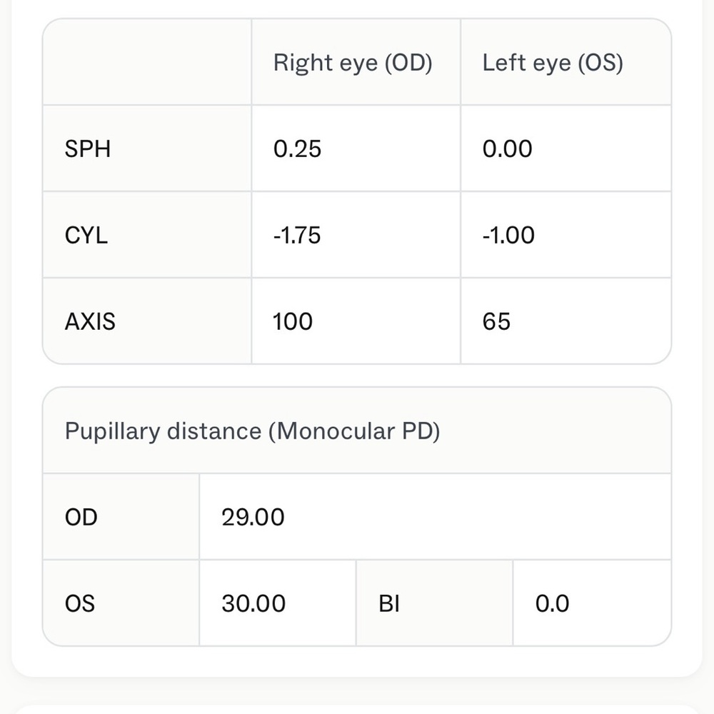Select the left eye CYL value -1.00
Image resolution: width=714 pixels, height=714 pixels.
pos(508,235)
